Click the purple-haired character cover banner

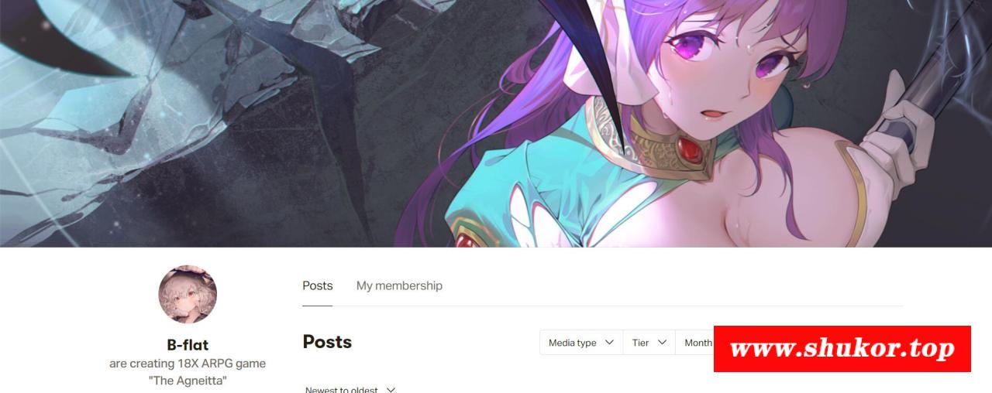[496, 124]
